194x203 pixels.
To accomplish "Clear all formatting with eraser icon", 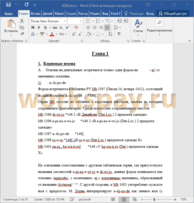I will [76, 28].
